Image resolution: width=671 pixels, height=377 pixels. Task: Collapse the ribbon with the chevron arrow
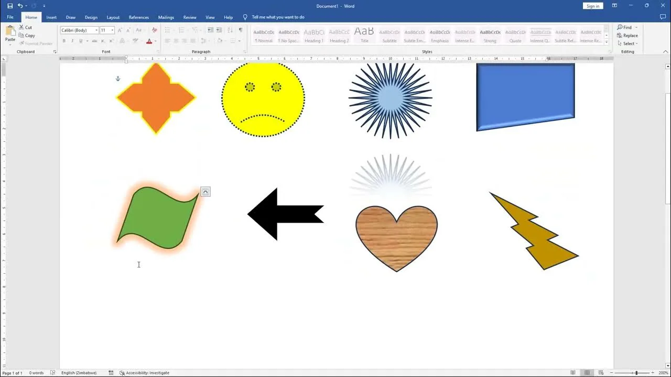(665, 51)
